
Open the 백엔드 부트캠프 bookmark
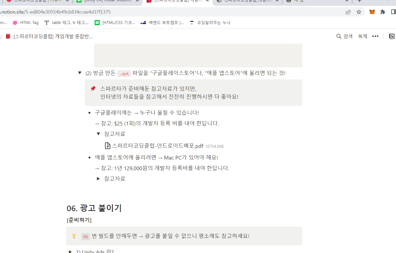(162, 23)
